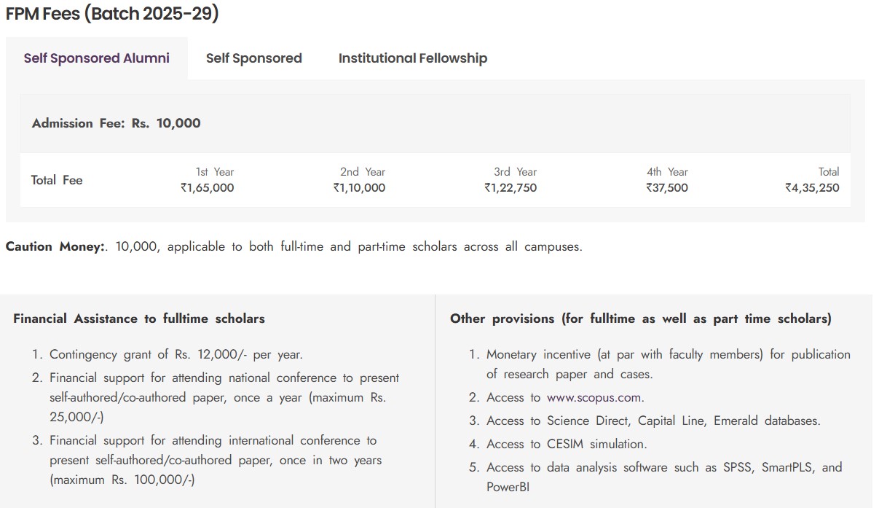Click the 2nd Year fee ₹1,10,000
879x508 pixels.
pos(359,187)
